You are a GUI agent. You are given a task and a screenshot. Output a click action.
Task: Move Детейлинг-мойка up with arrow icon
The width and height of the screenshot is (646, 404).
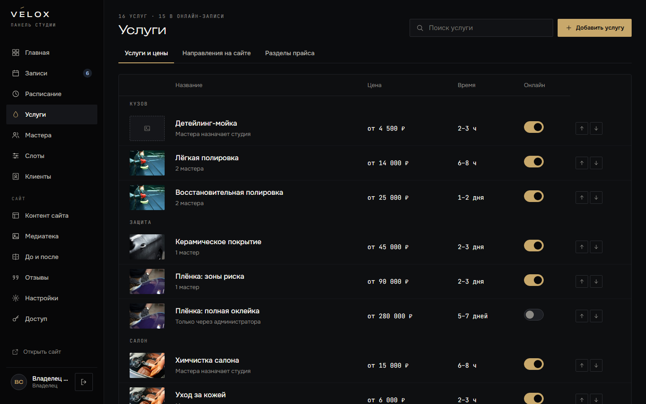point(582,128)
